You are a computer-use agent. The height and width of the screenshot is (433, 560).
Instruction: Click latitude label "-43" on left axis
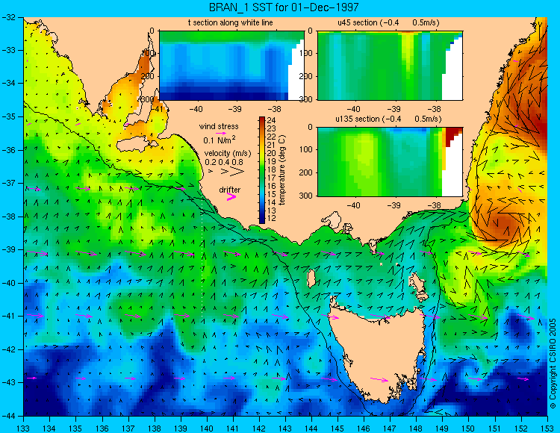click(8, 383)
